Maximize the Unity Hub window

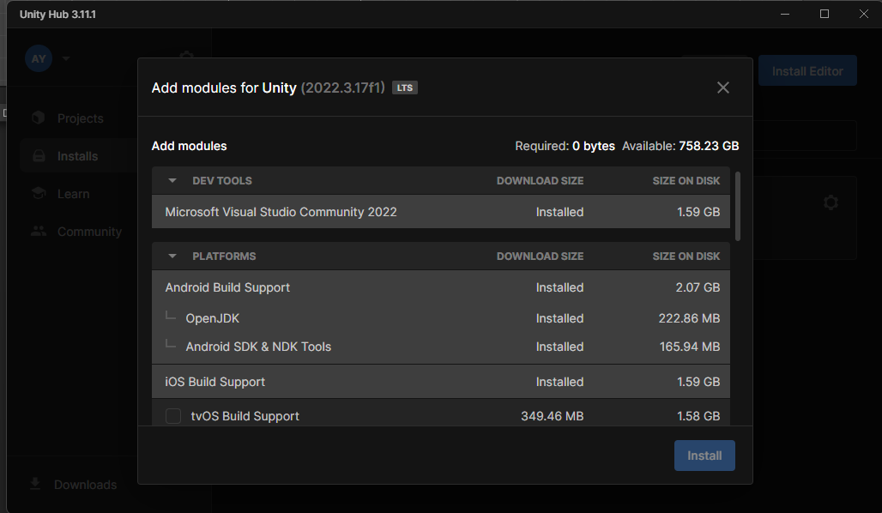tap(824, 14)
